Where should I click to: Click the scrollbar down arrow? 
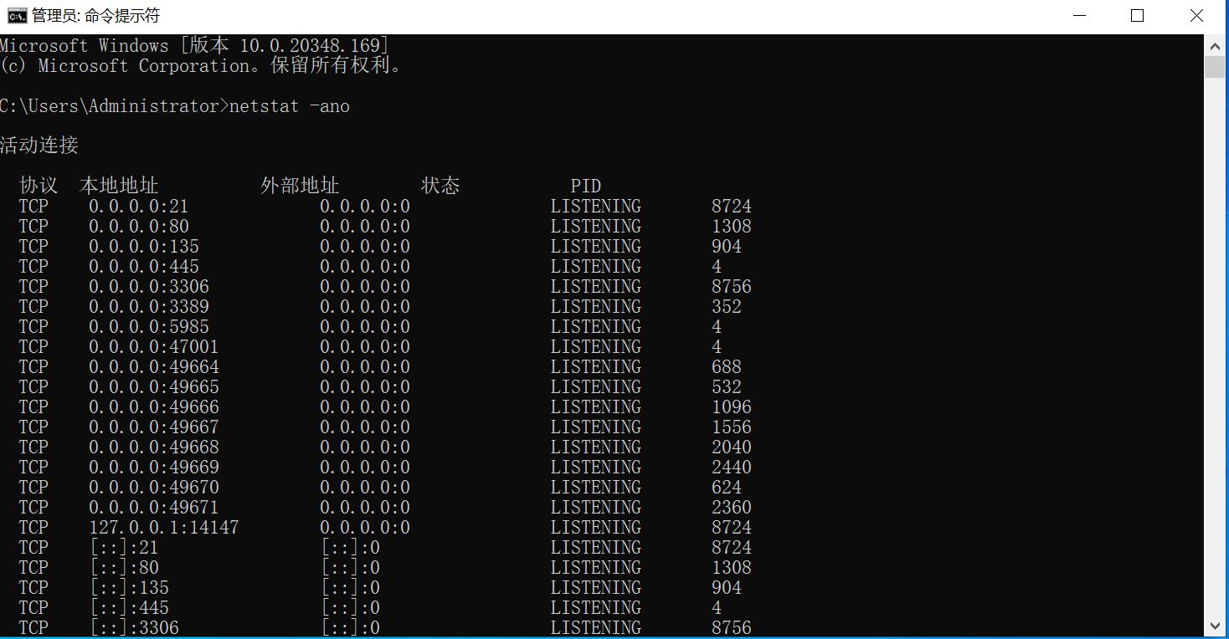[x=1215, y=626]
